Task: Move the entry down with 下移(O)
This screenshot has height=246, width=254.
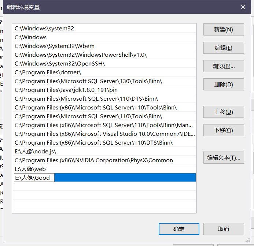Action: [x=224, y=130]
